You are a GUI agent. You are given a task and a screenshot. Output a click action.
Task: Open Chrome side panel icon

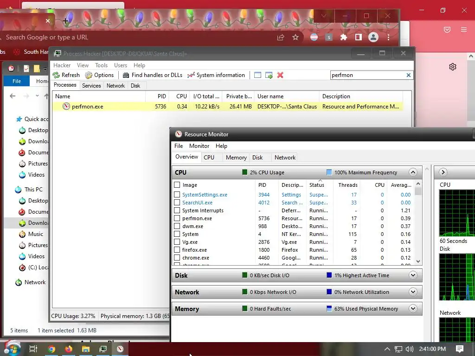click(x=359, y=37)
